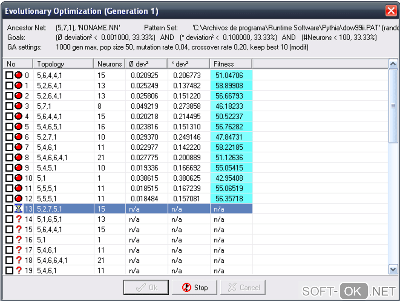Click the question mark icon on row 17
The width and height of the screenshot is (400, 301).
coord(18,250)
